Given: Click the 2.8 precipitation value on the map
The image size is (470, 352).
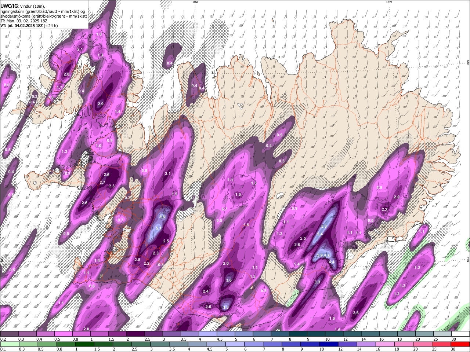Looking at the screenshot, I should click(x=66, y=74).
